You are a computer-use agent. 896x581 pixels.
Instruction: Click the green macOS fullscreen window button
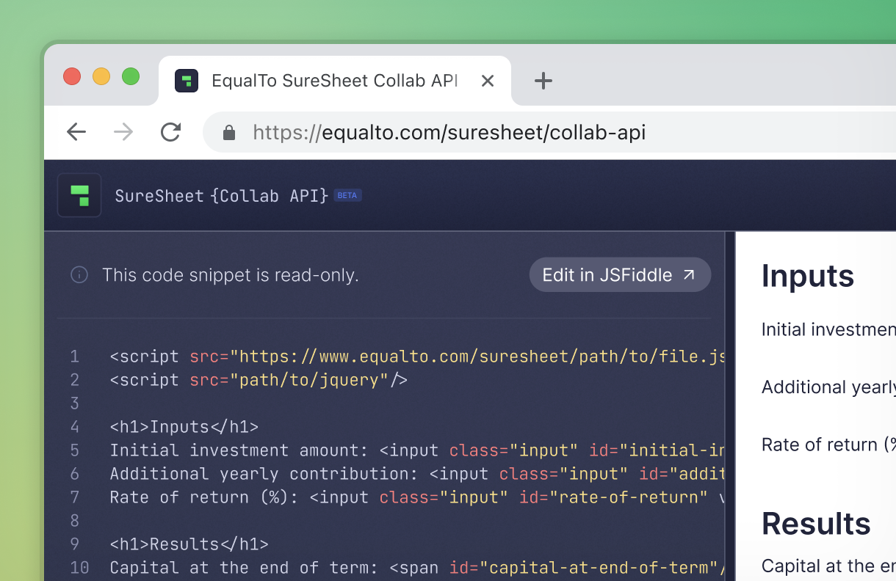(131, 76)
